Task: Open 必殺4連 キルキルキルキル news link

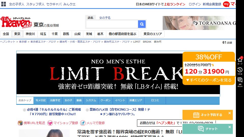Action: [x=54, y=112]
